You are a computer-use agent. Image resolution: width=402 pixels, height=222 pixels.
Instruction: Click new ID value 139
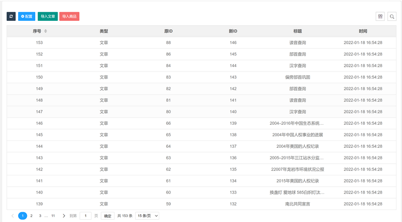[233, 123]
